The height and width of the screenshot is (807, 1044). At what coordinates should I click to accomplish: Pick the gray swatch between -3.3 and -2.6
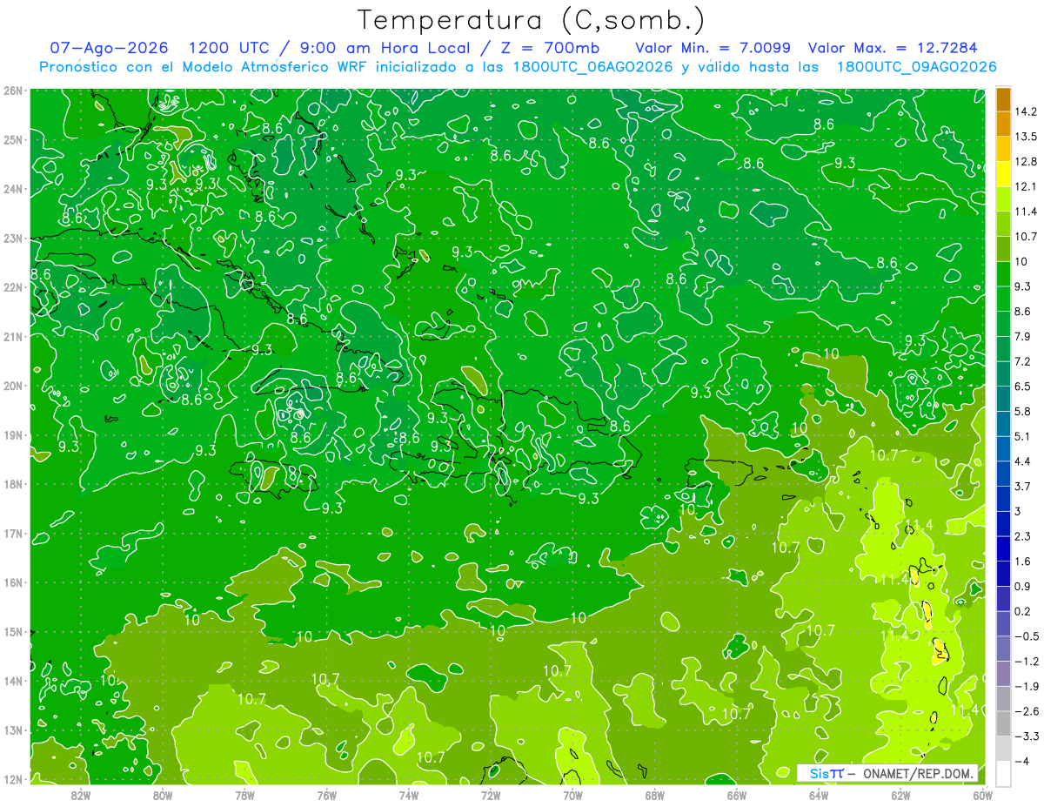[1003, 723]
